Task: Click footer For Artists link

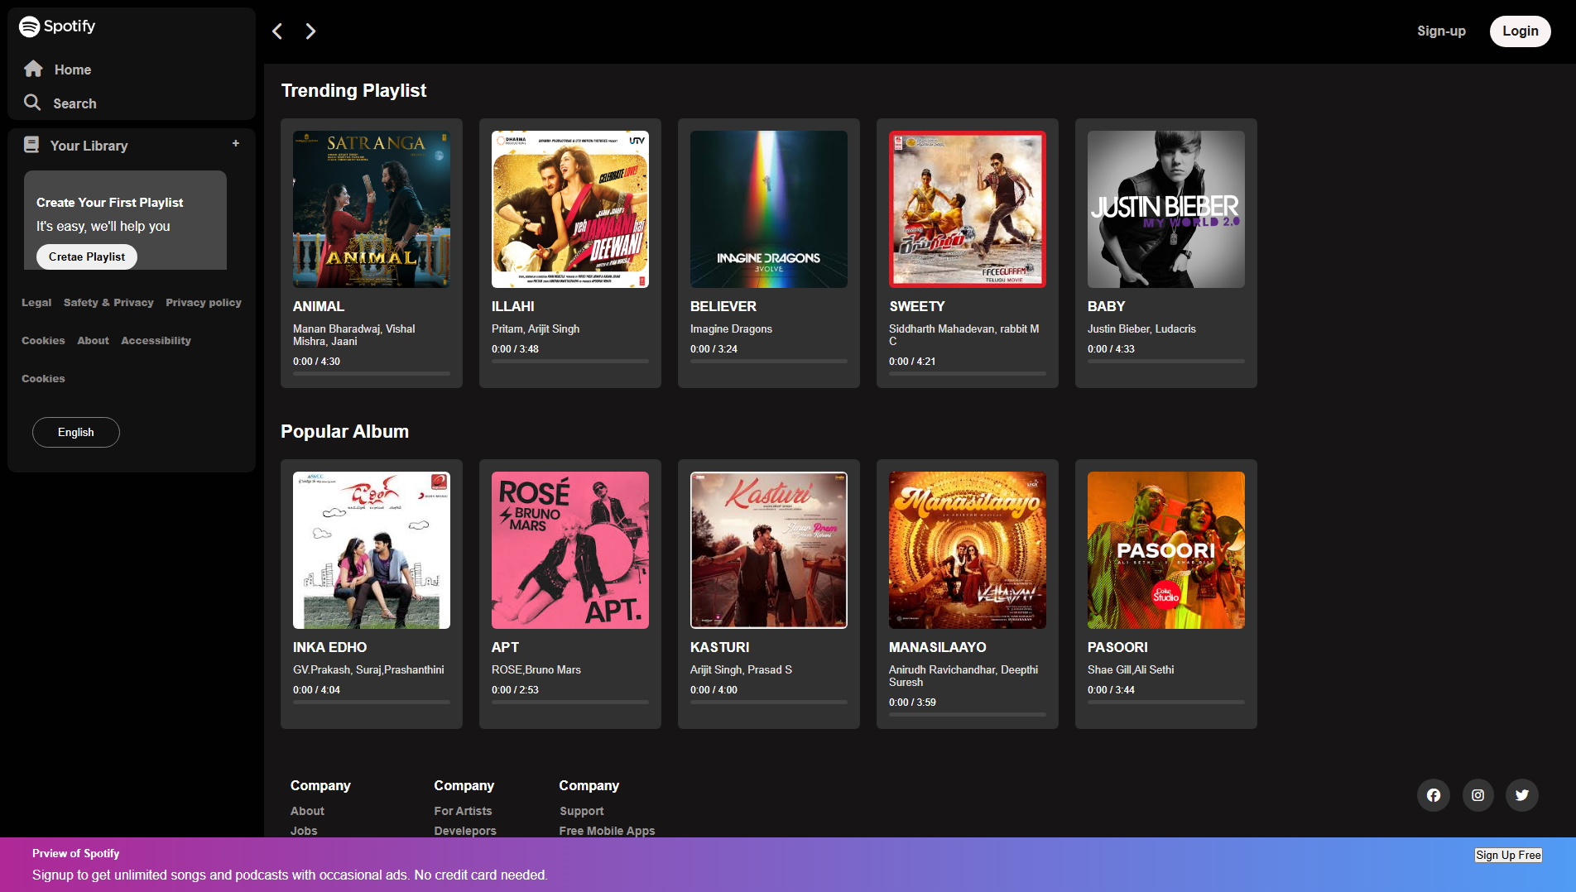Action: (x=463, y=811)
